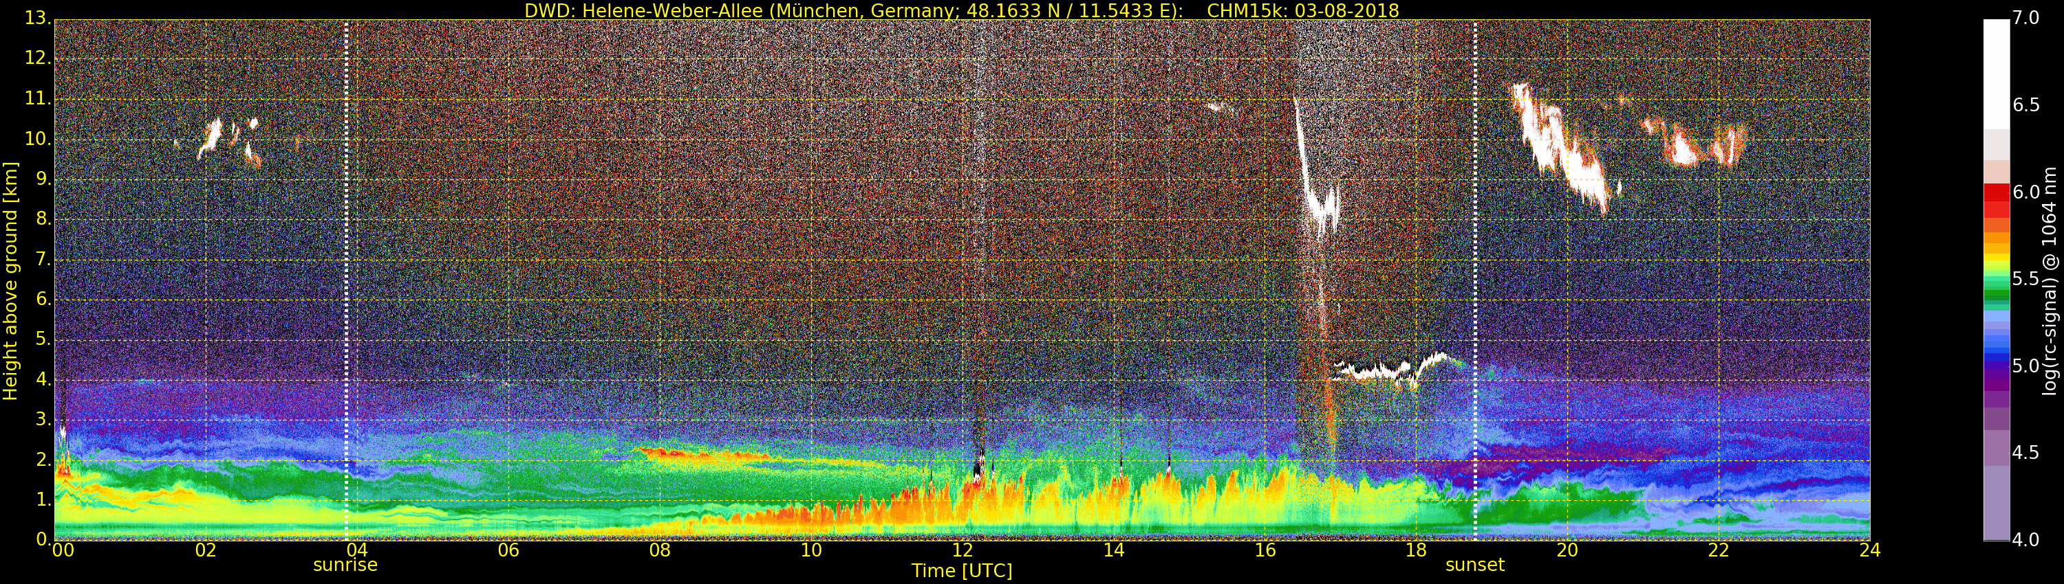Click the '06' time axis tick label
The height and width of the screenshot is (584, 2064).
[x=508, y=550]
